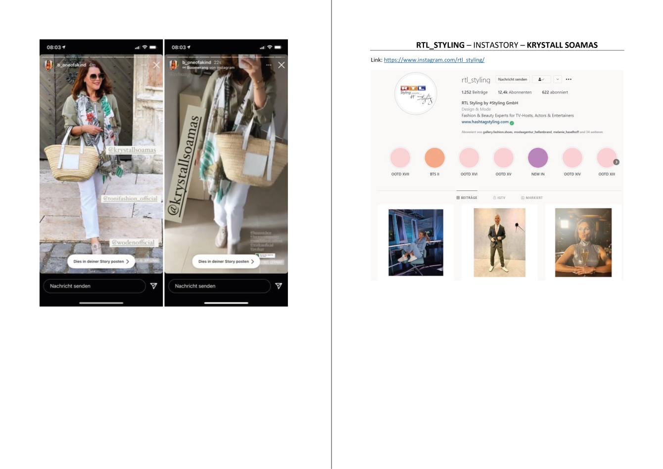Tap 'Dies in deiner Story posten' on the left story

[x=101, y=261]
